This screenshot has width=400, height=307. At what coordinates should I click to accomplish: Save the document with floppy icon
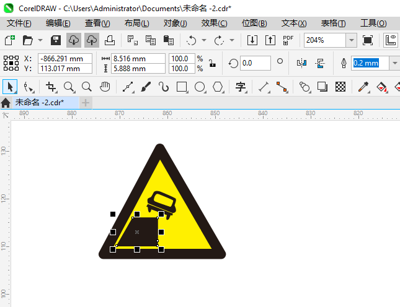click(x=56, y=40)
